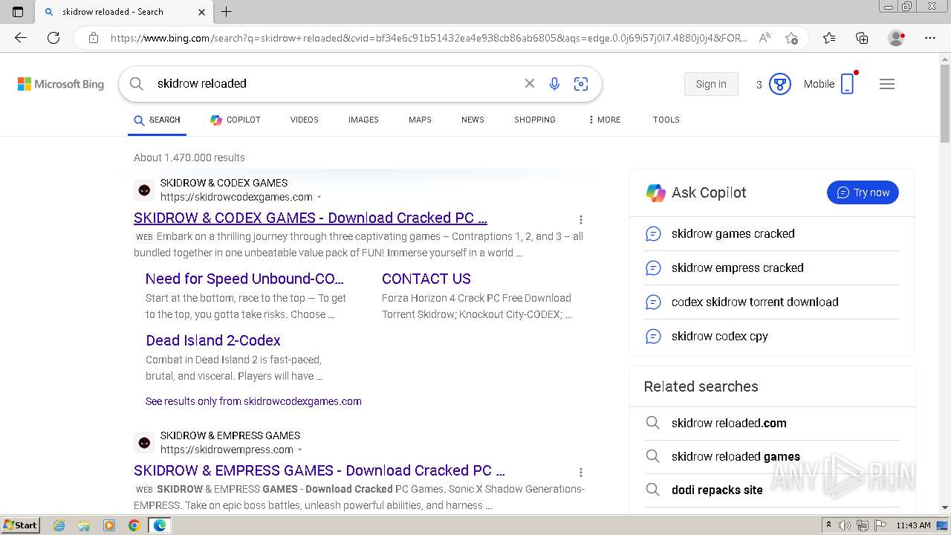
Task: Click the Sign in button
Action: point(711,84)
